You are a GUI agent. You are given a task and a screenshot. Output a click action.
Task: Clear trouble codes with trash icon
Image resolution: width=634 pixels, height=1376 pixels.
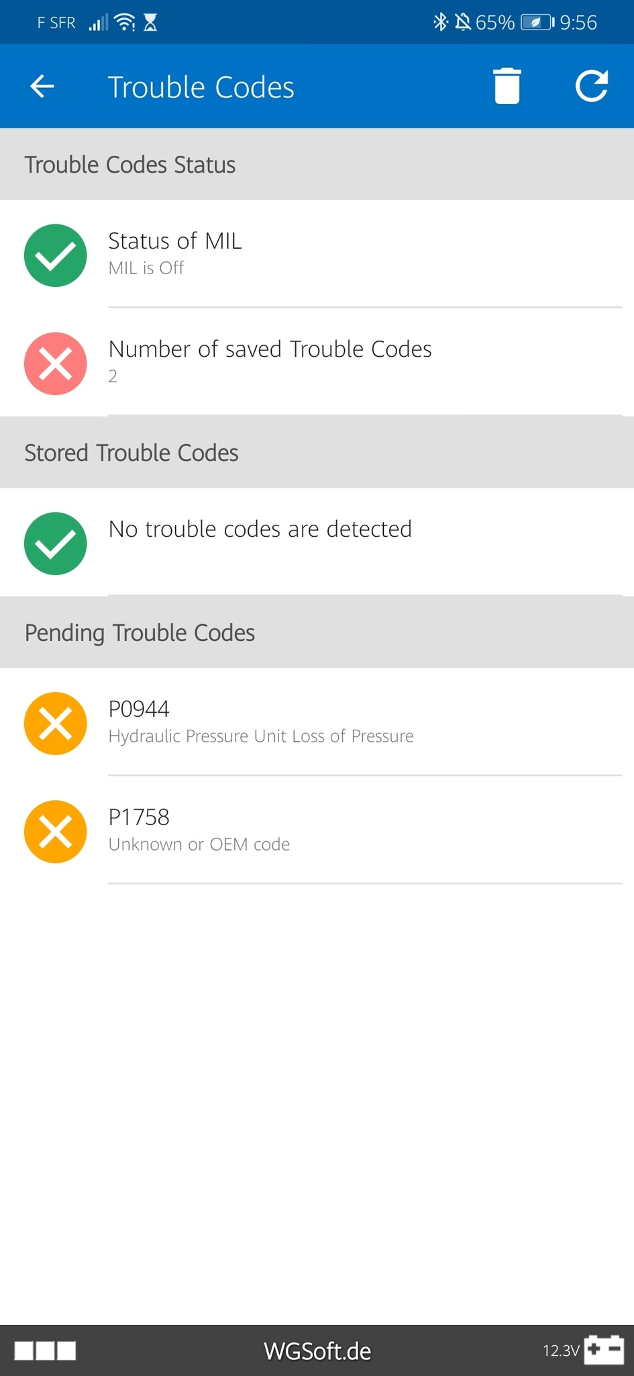point(507,86)
